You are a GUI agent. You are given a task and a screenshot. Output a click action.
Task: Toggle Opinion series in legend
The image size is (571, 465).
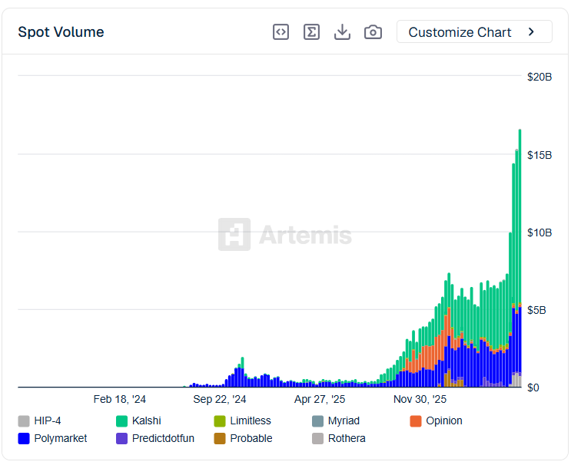click(x=436, y=420)
